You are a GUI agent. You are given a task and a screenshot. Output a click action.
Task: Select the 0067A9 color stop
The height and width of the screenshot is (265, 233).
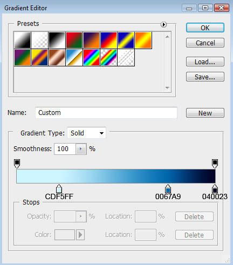168,188
